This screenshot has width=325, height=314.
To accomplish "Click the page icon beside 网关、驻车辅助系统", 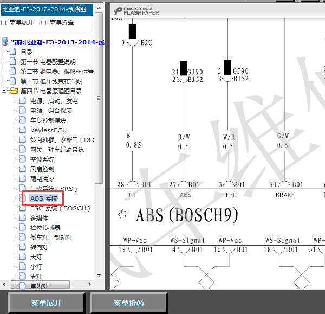I will click(23, 149).
